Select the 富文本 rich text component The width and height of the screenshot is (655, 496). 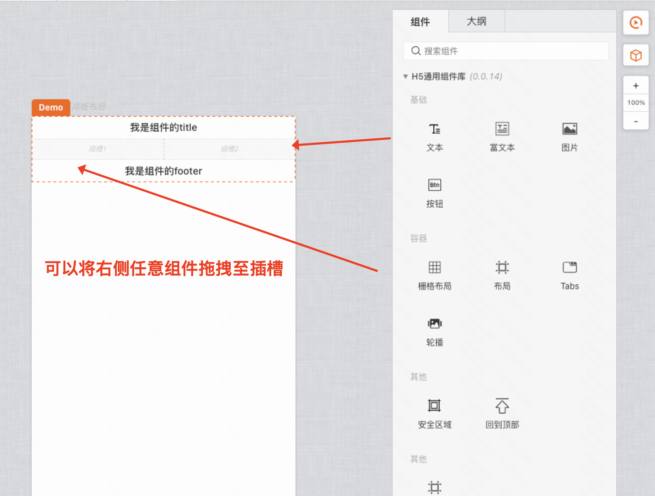(502, 137)
